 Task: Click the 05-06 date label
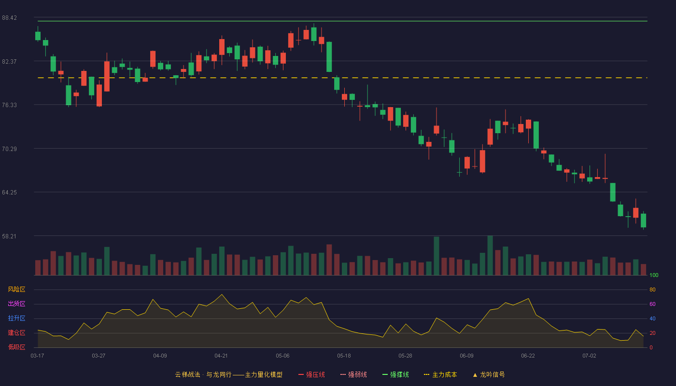point(282,356)
